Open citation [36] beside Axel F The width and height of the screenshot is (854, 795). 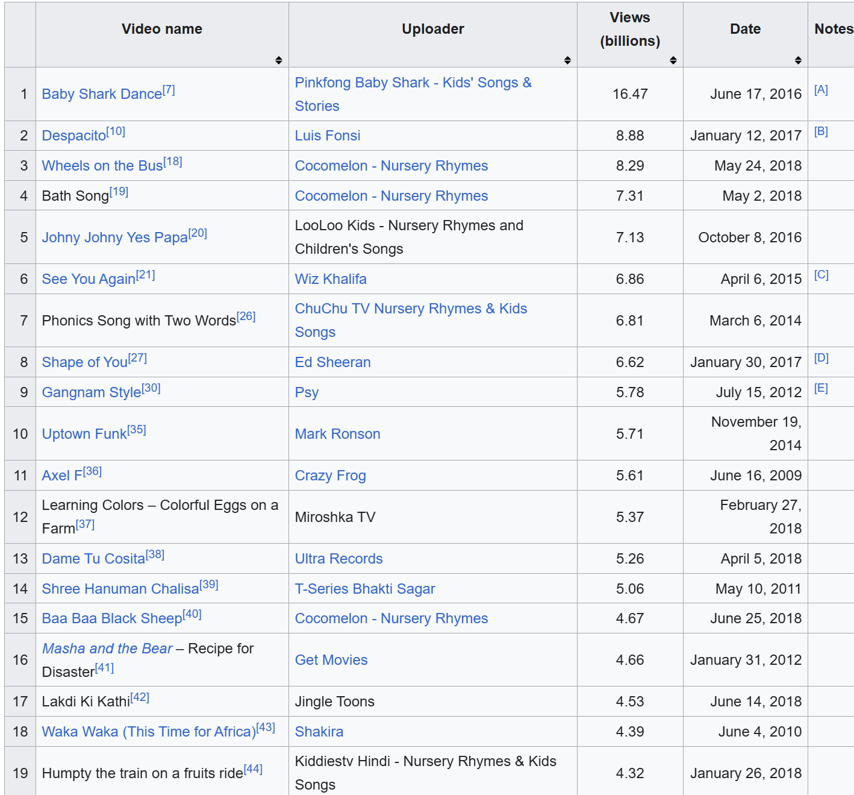tap(93, 471)
